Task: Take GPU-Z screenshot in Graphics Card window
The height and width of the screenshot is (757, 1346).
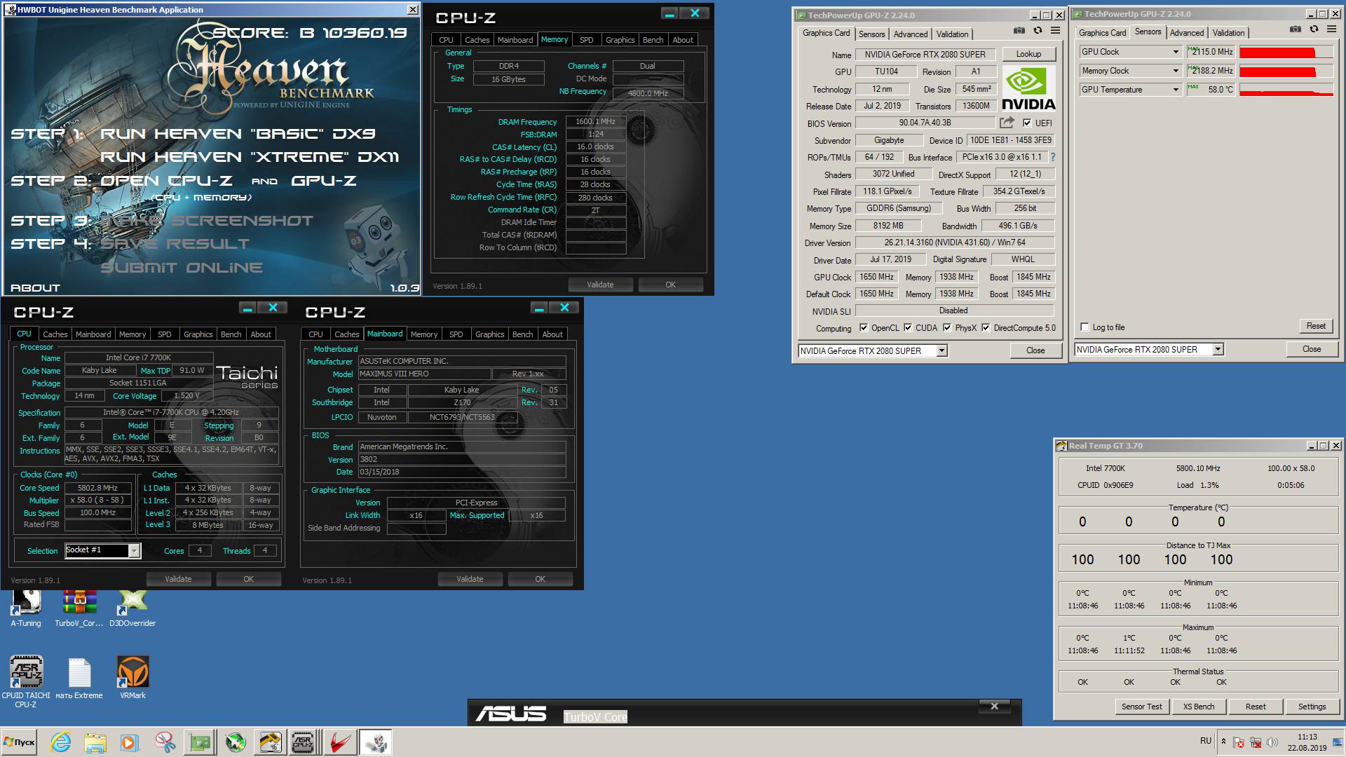Action: pos(1019,31)
